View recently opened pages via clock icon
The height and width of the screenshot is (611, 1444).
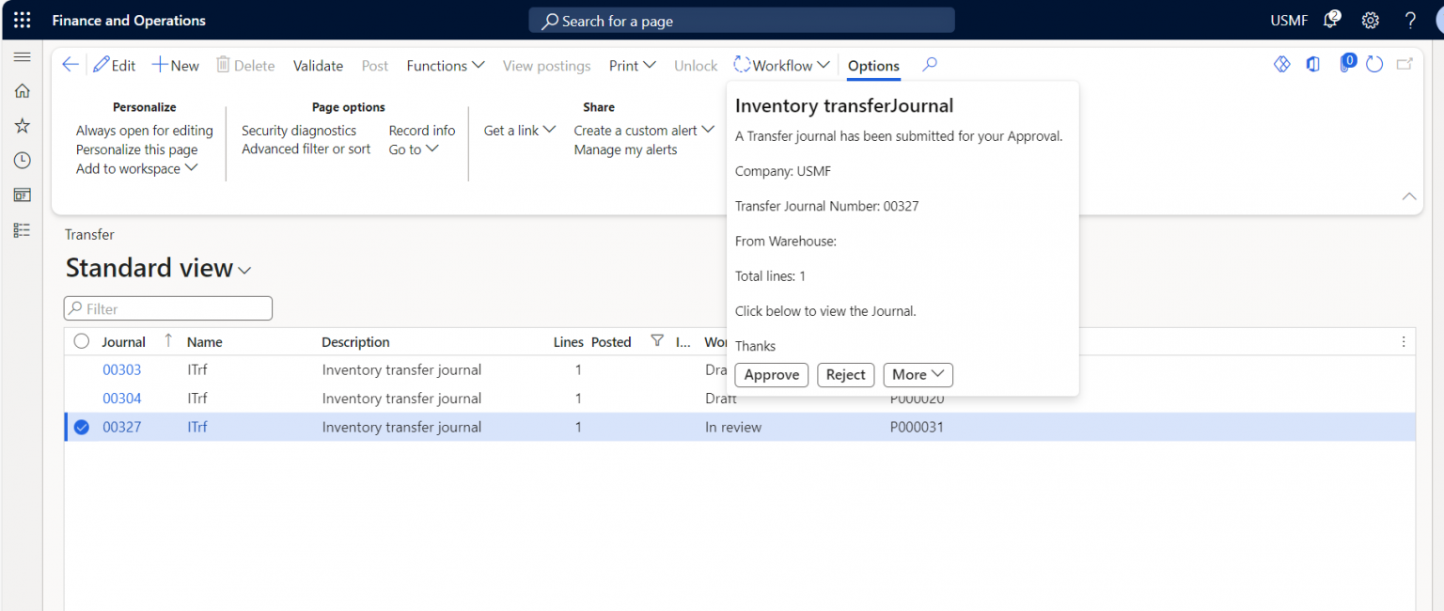[22, 160]
